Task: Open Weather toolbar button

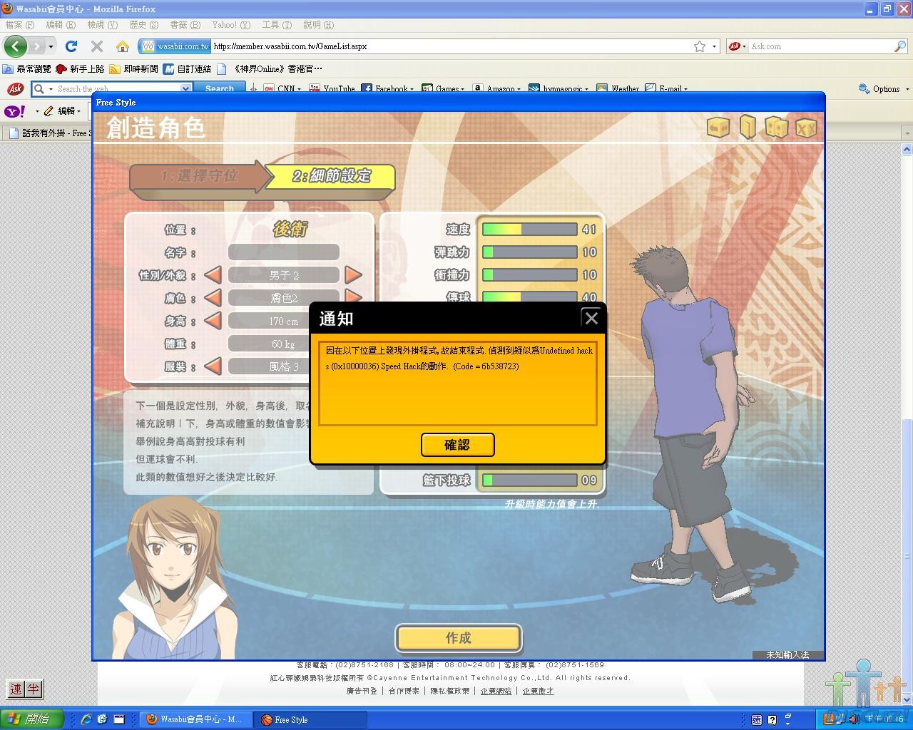Action: pos(618,89)
